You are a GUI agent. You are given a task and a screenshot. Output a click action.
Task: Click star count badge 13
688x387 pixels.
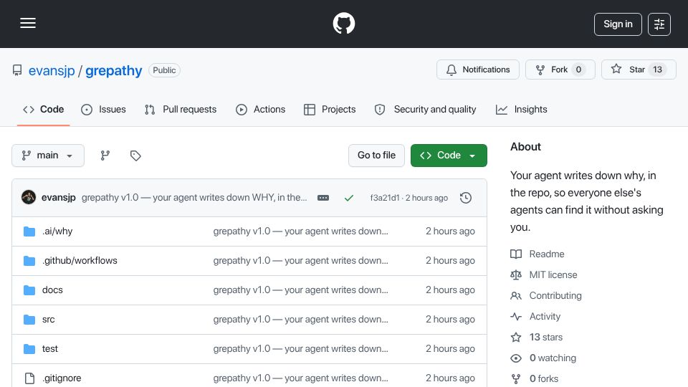(657, 70)
